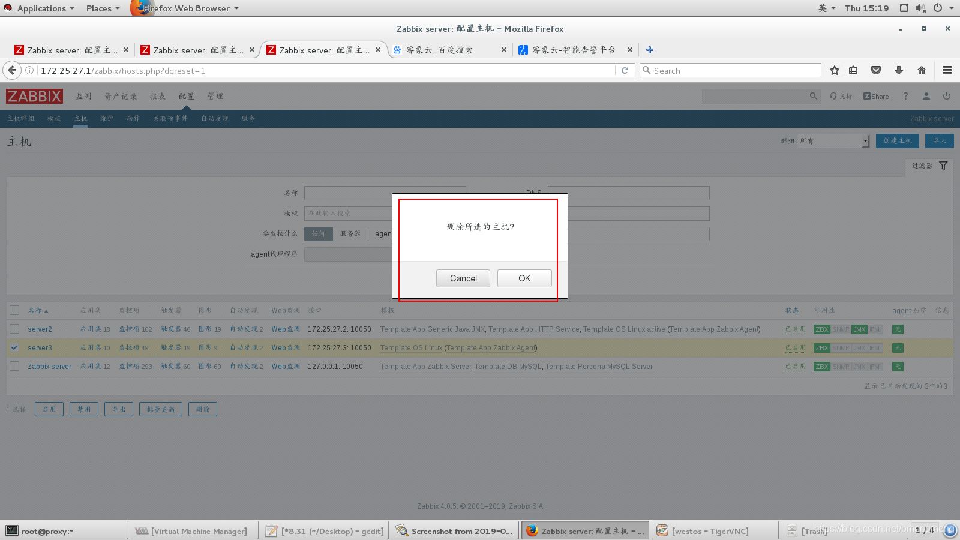This screenshot has height=540, width=960.
Task: Click the 删除 button below table
Action: pos(203,409)
